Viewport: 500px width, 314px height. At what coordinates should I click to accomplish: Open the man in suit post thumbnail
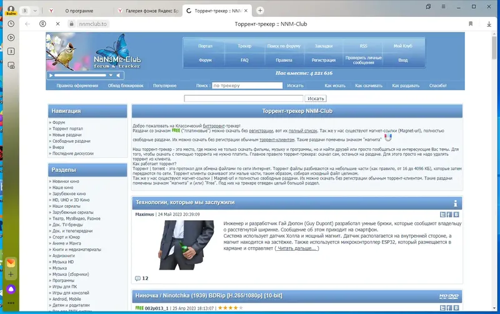point(186,245)
